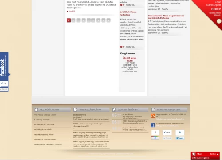The image size is (222, 160).
Task: Open the "Letölthető Alexa háttérkép" article link
Action: [128, 13]
